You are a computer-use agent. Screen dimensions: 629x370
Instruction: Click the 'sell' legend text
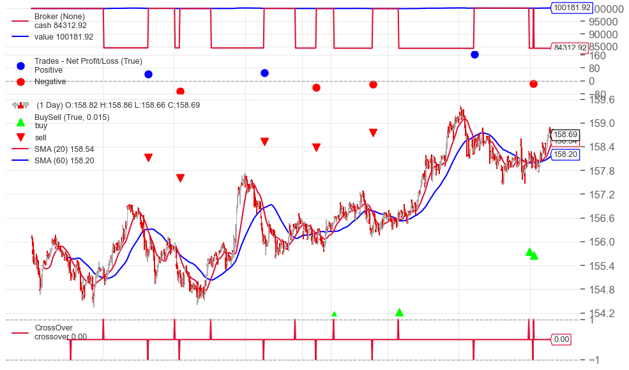tap(40, 138)
